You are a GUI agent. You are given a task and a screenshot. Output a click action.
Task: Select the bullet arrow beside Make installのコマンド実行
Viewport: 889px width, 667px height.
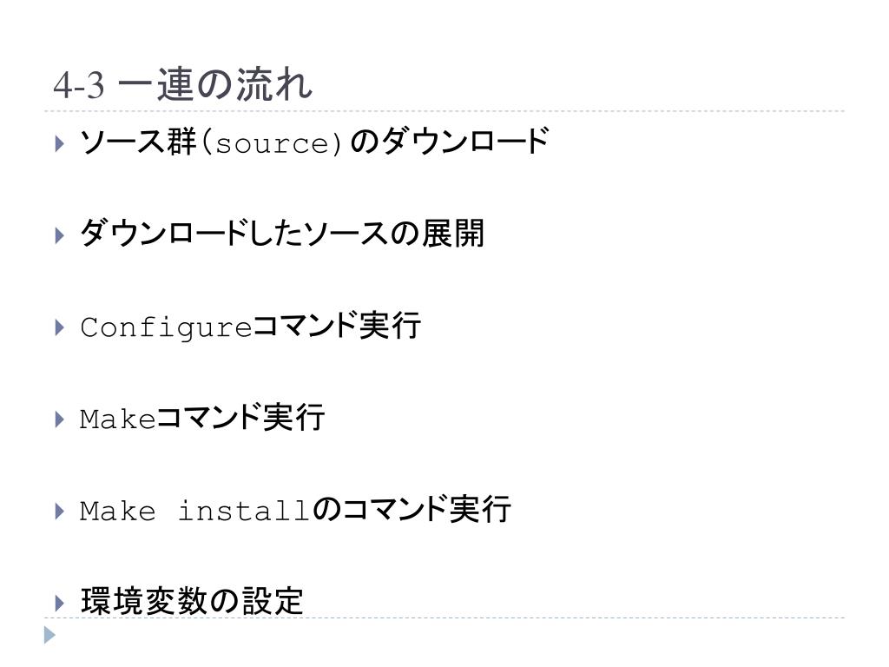tap(60, 511)
